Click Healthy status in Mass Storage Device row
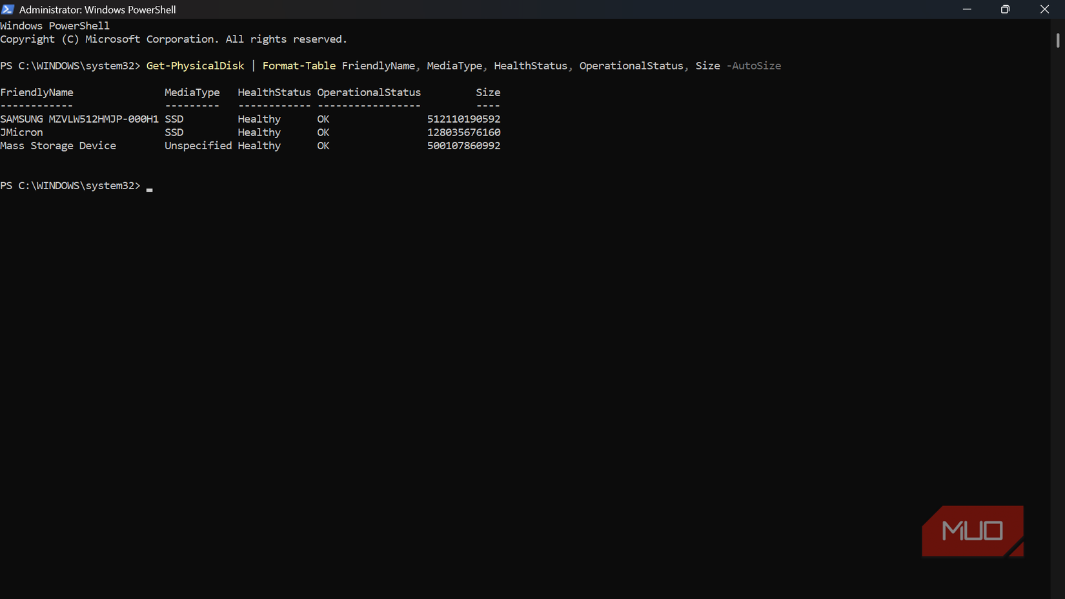The width and height of the screenshot is (1065, 599). click(x=259, y=146)
